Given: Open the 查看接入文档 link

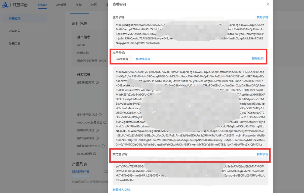Looking at the screenshot, I should click(121, 190).
